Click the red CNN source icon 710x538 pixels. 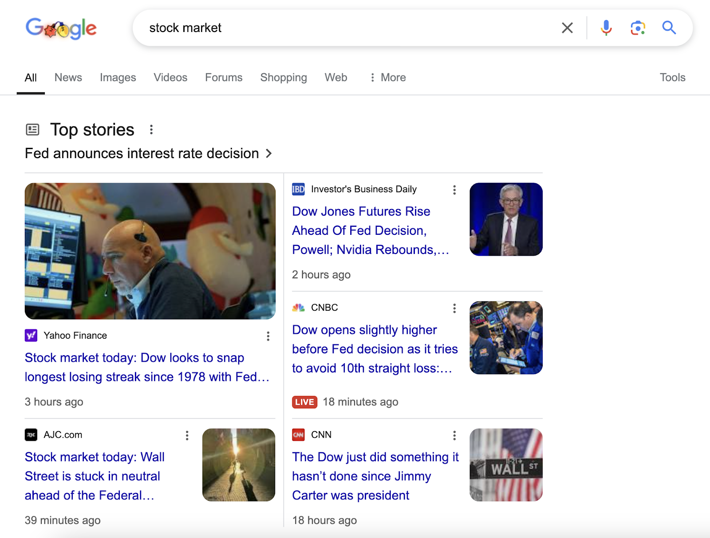click(x=298, y=435)
